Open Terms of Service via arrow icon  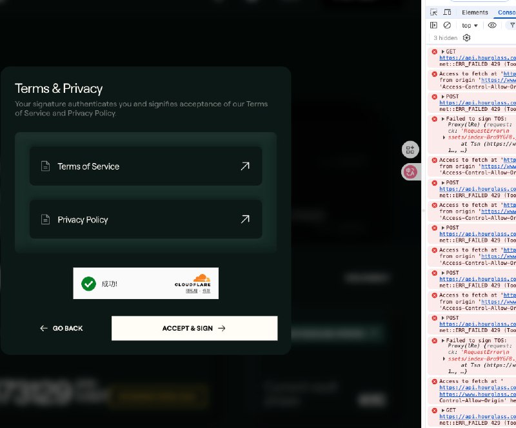245,166
